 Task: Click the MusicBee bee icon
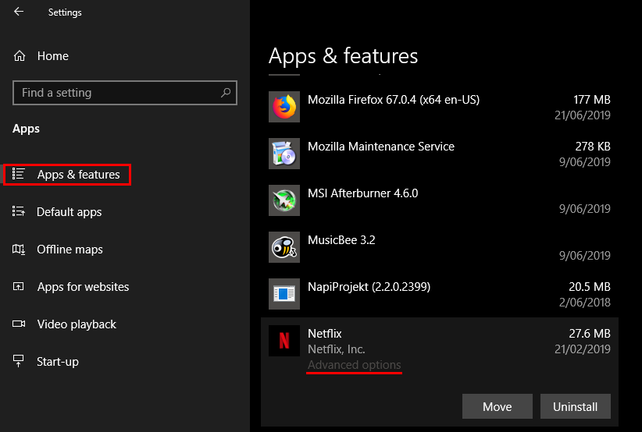coord(284,247)
